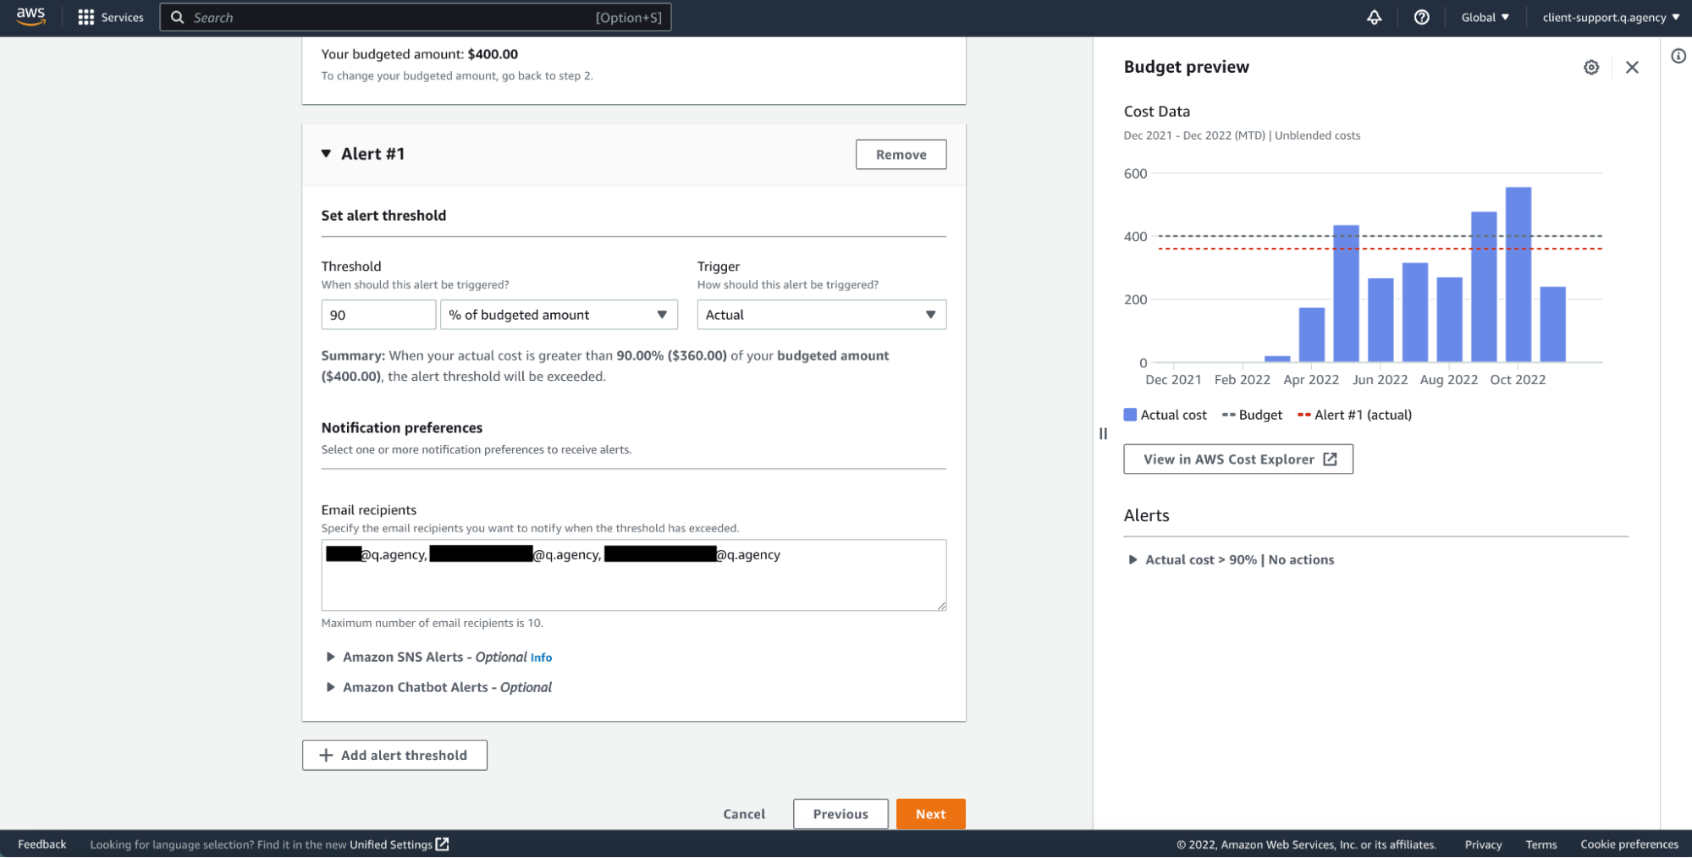Viewport: 1692px width, 858px height.
Task: Open the Services menu
Action: click(x=111, y=18)
